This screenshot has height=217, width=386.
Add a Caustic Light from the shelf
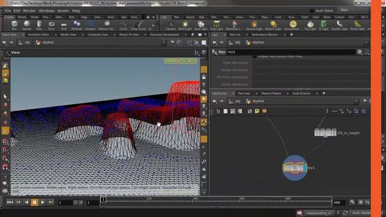click(339, 25)
